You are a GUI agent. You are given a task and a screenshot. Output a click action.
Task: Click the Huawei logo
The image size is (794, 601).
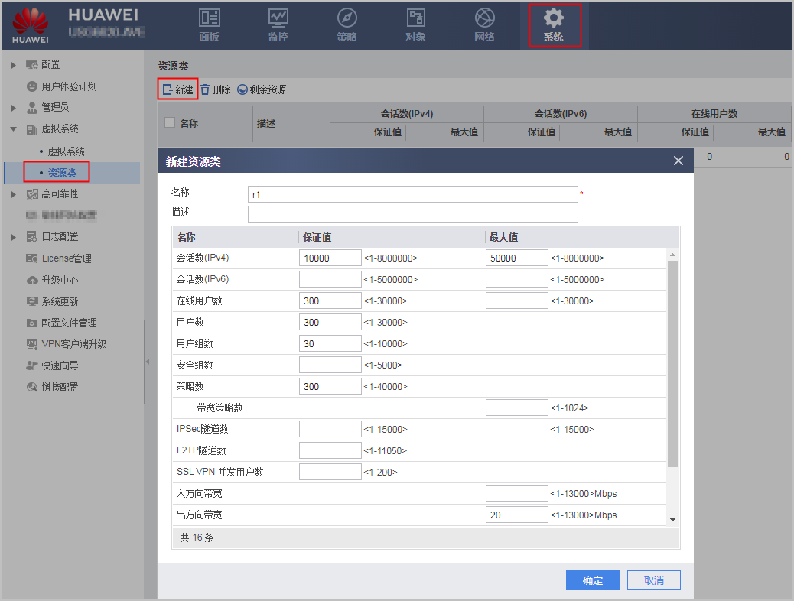pyautogui.click(x=31, y=25)
